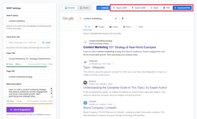This screenshot has height=119, width=197.
Task: Click the meta description length progress bar
Action: click(30, 104)
